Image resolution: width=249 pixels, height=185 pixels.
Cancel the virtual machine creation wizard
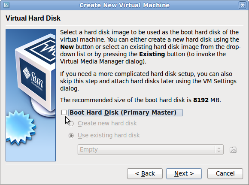coord(225,173)
